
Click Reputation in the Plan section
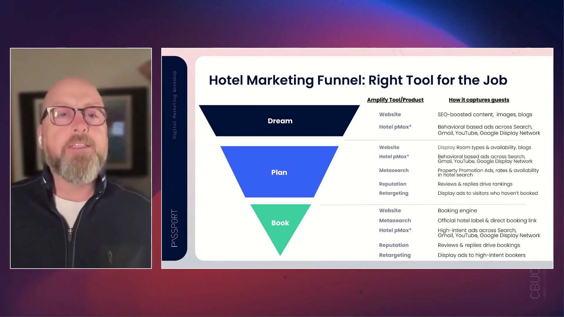[392, 184]
